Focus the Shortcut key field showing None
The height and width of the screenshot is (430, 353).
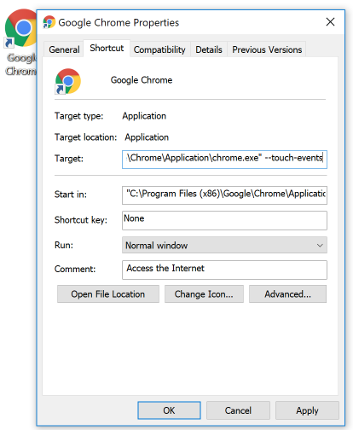[x=224, y=220]
